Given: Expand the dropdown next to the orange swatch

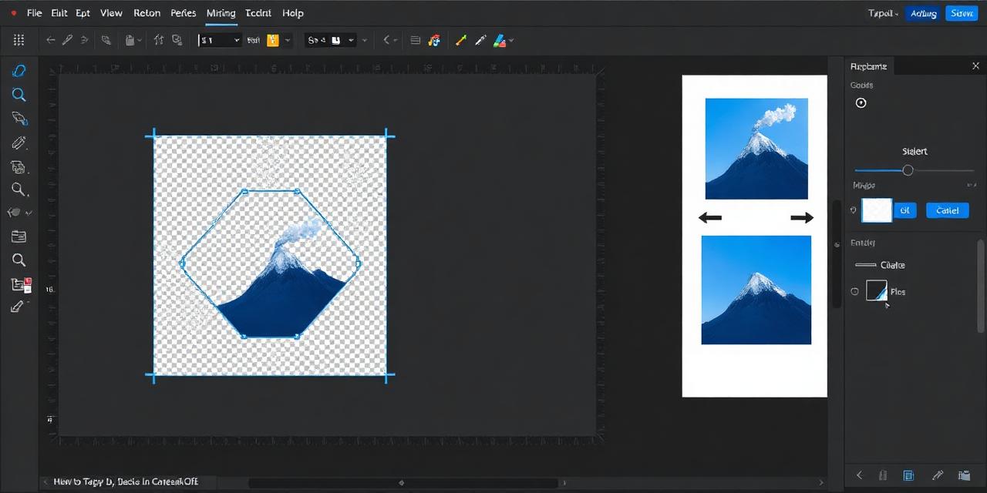Looking at the screenshot, I should [x=287, y=40].
